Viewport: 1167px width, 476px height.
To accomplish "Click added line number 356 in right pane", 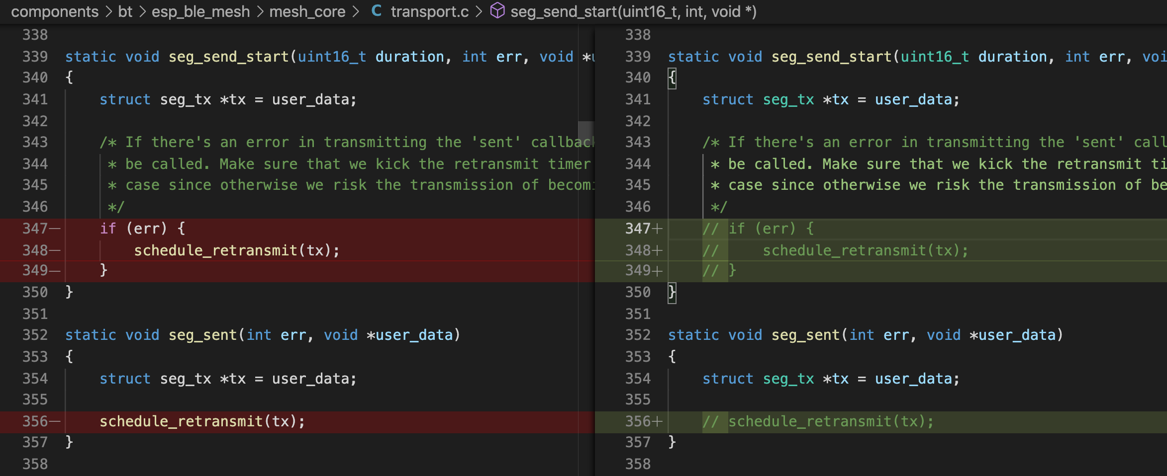I will [x=638, y=421].
